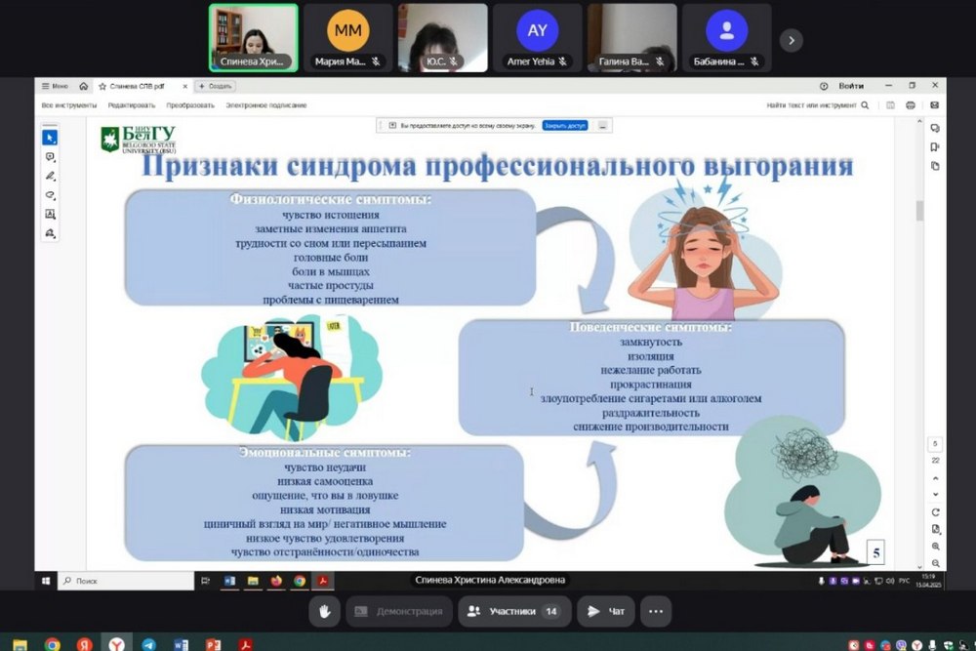Click the vertical scrollbar of the PDF
The height and width of the screenshot is (651, 976).
[919, 210]
